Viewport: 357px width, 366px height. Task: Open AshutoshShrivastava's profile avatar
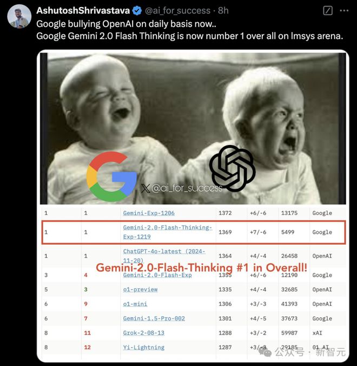tap(19, 16)
